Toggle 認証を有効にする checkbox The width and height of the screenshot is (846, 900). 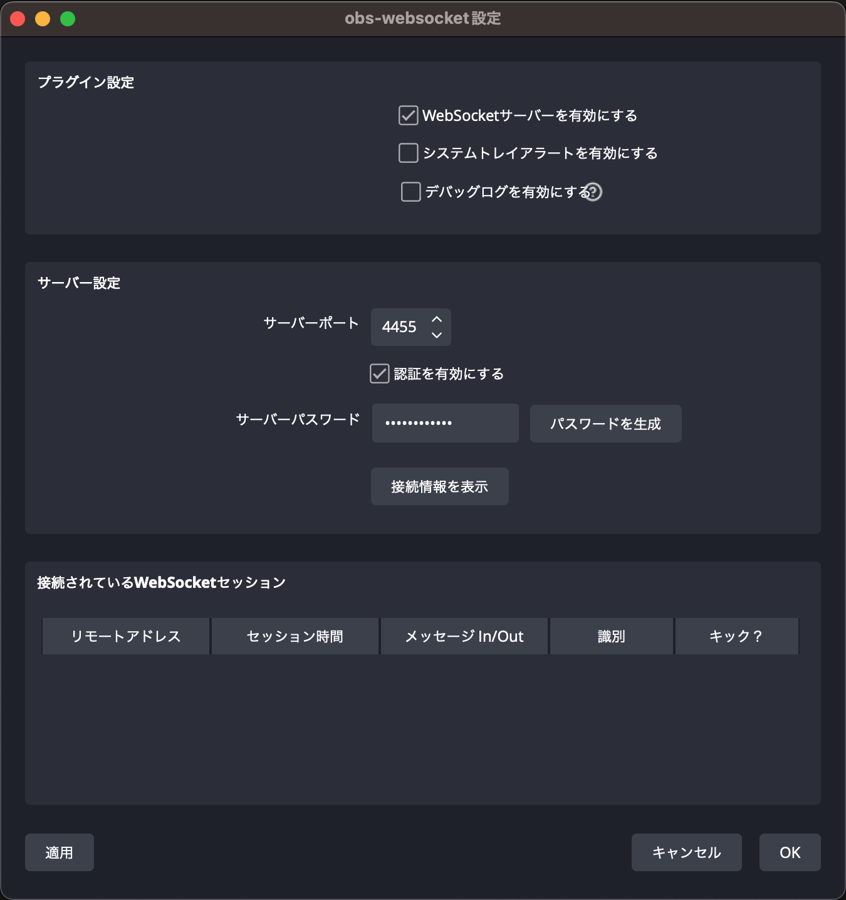379,374
